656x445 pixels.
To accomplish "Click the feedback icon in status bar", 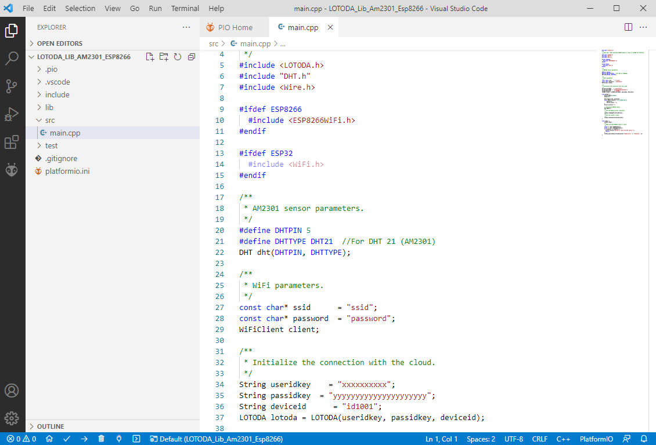I will click(626, 439).
